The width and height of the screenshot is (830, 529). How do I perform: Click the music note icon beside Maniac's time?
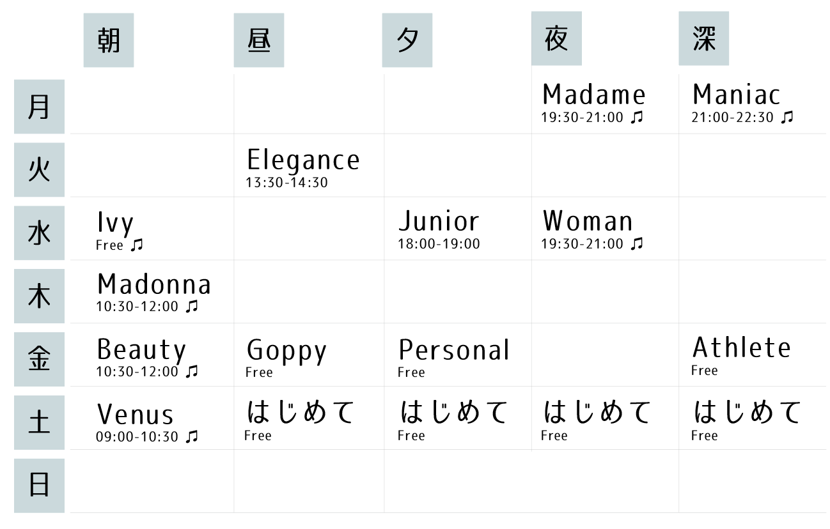787,118
